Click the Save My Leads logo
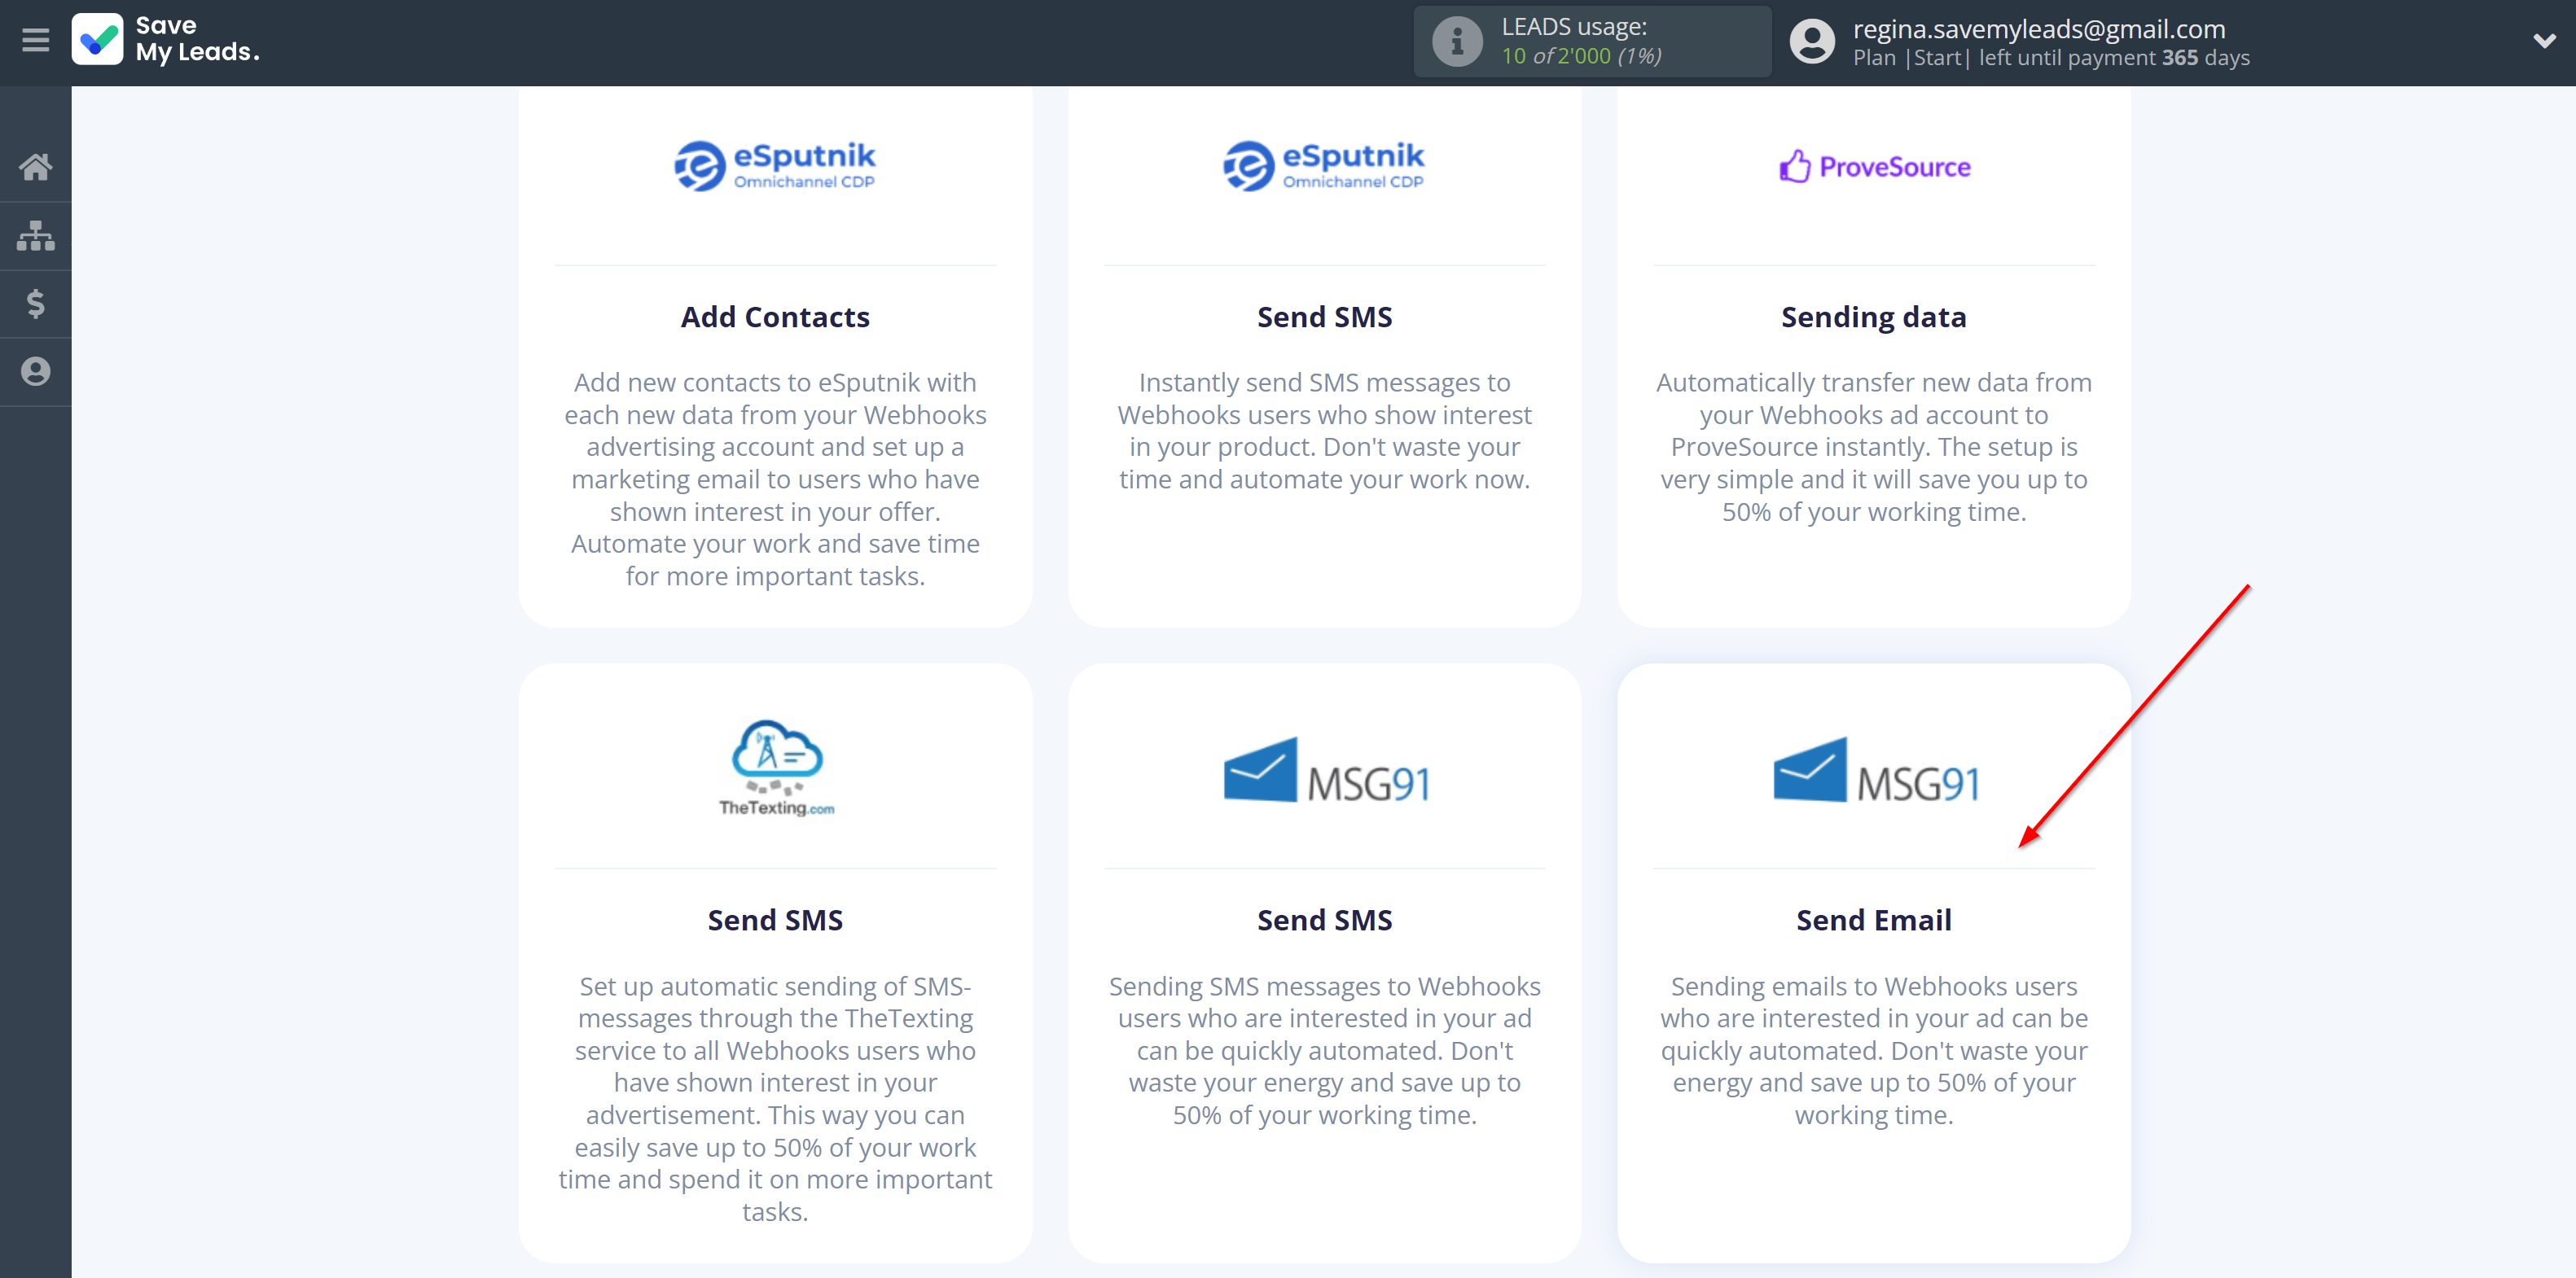This screenshot has height=1278, width=2576. pos(166,40)
